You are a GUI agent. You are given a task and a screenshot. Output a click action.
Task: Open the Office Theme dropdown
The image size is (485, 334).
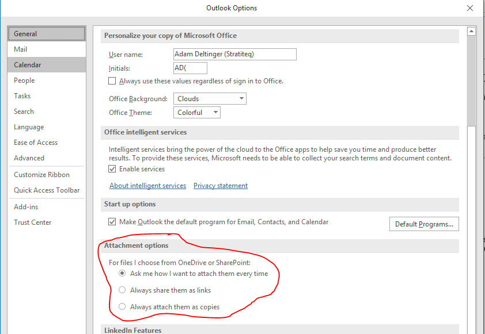(197, 112)
